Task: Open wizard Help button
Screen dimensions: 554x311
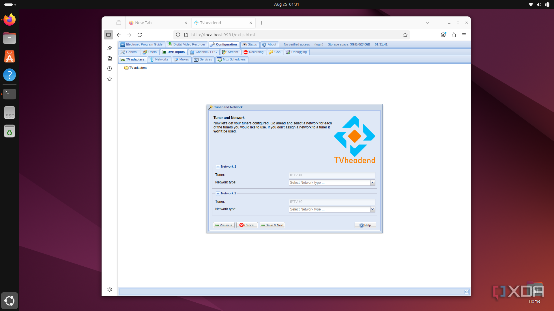Action: coord(365,225)
